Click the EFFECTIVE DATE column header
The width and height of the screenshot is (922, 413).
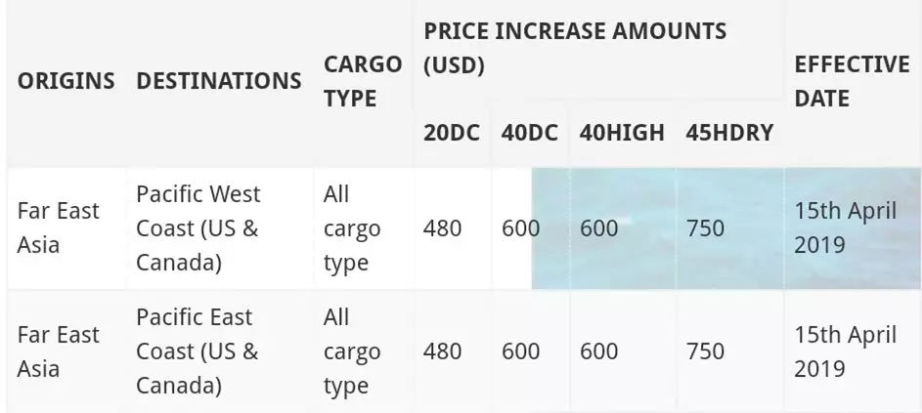[852, 80]
